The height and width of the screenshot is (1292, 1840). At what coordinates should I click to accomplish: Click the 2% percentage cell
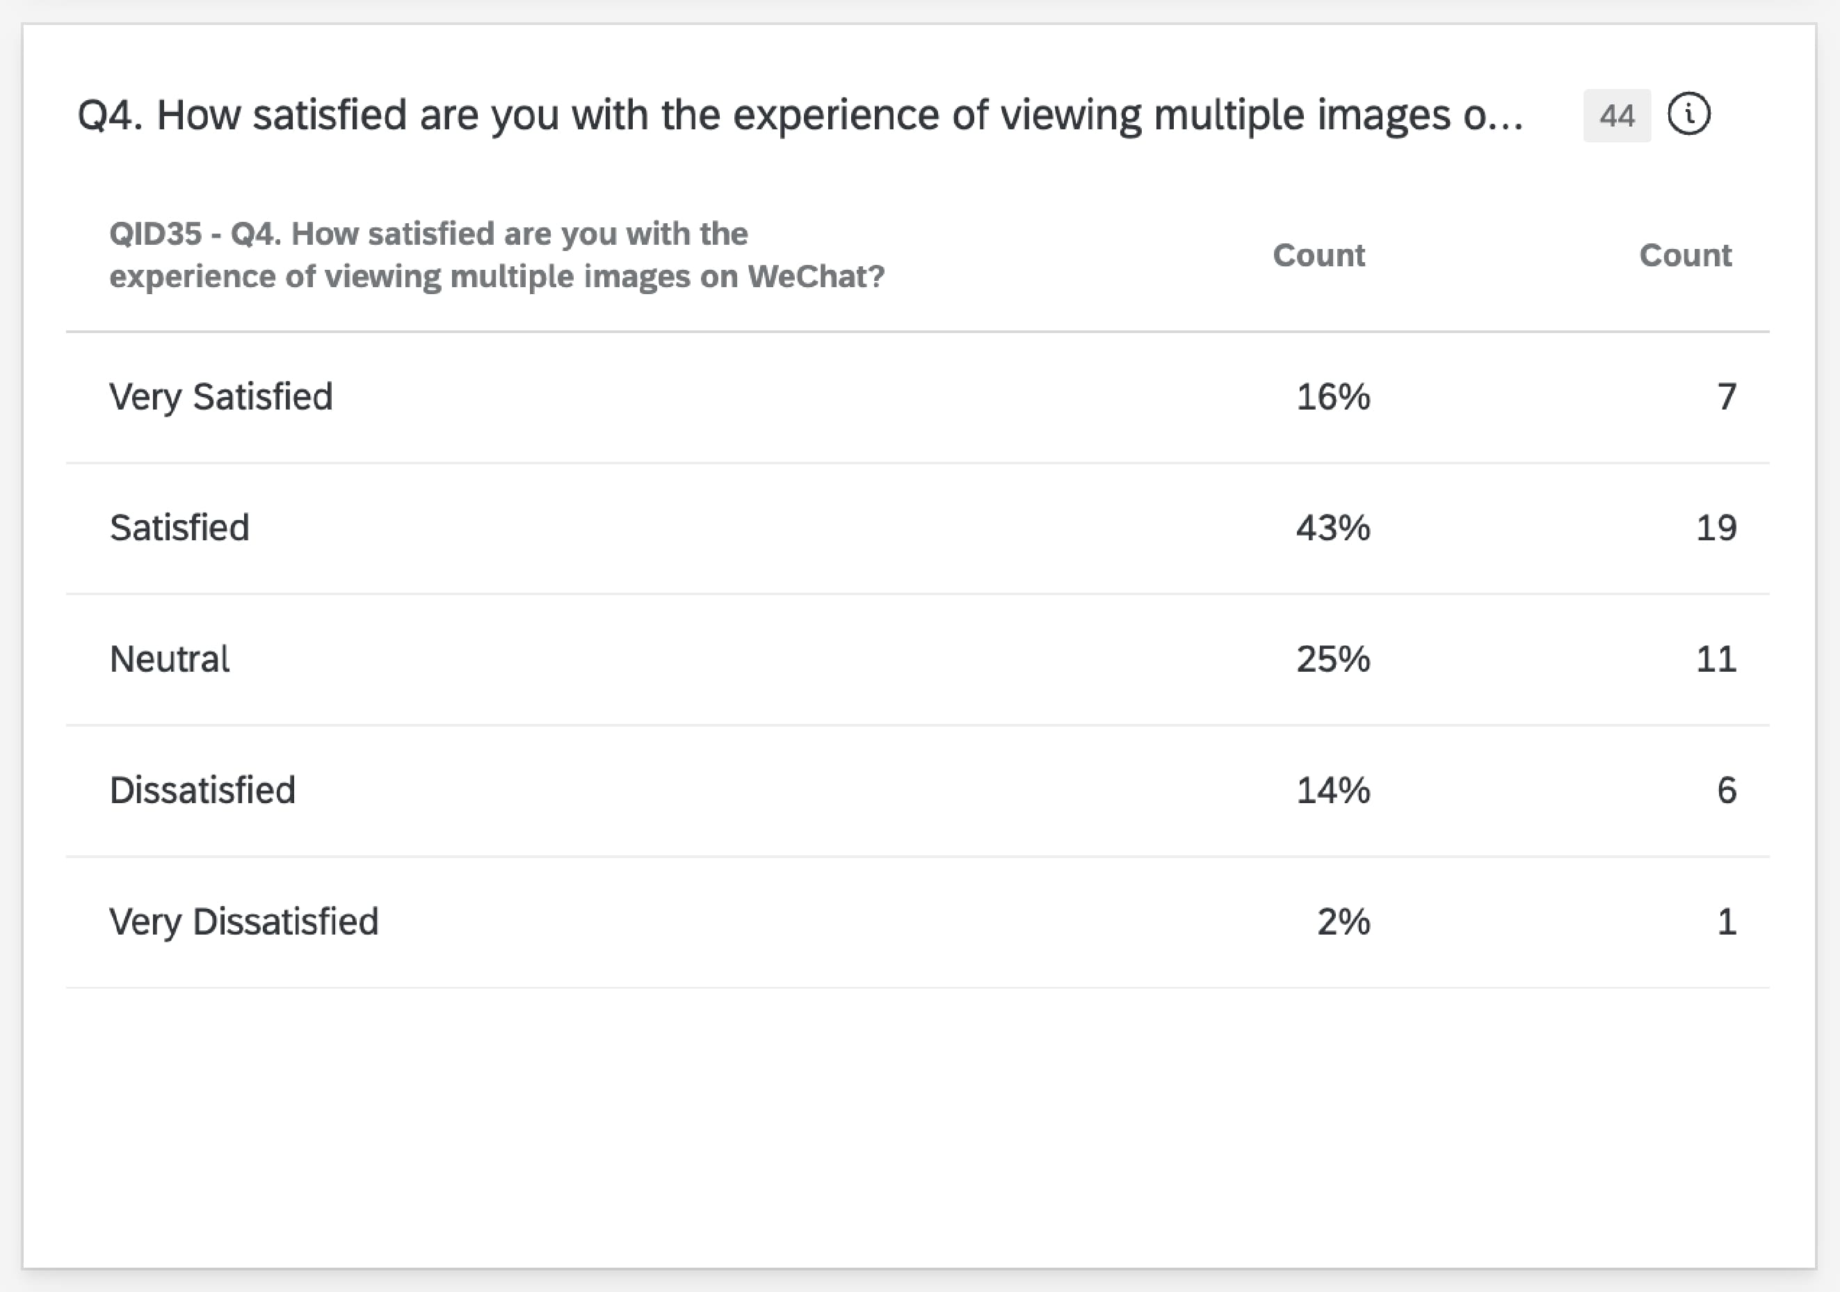[1343, 921]
